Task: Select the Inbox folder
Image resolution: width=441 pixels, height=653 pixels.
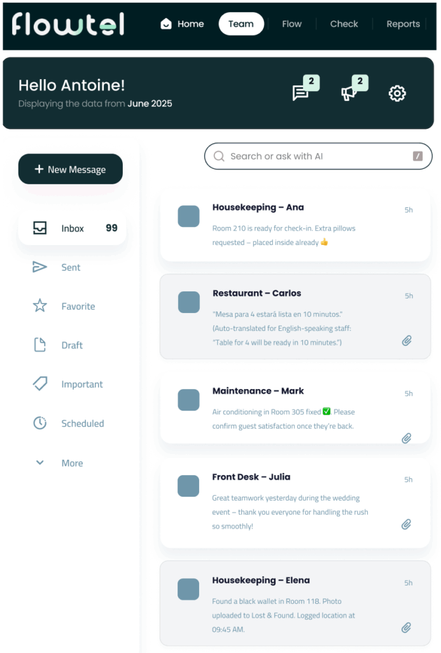Action: coord(72,228)
